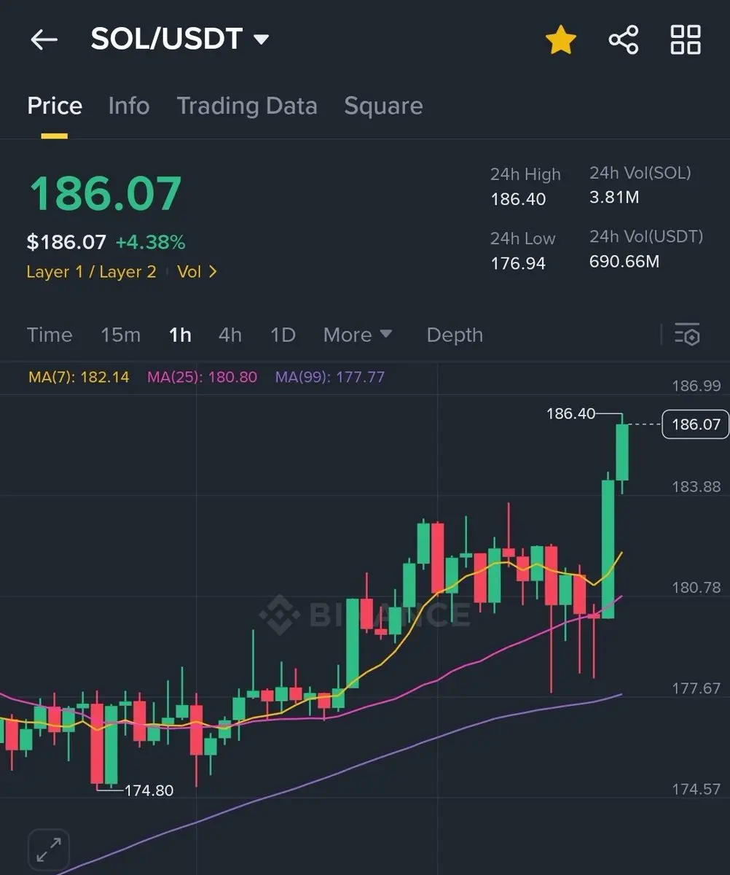Open the Layer 1 / Layer 2 category link
This screenshot has height=875, width=730.
click(x=92, y=272)
